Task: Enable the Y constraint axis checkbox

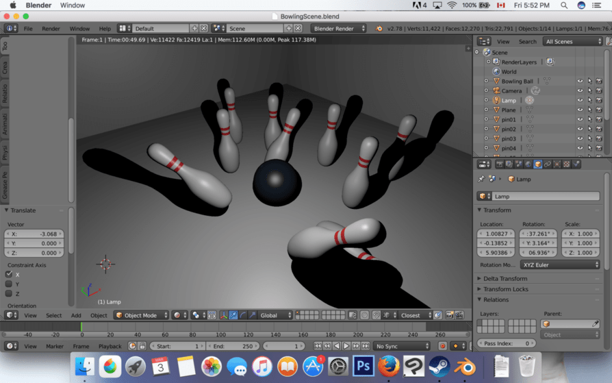Action: [9, 284]
